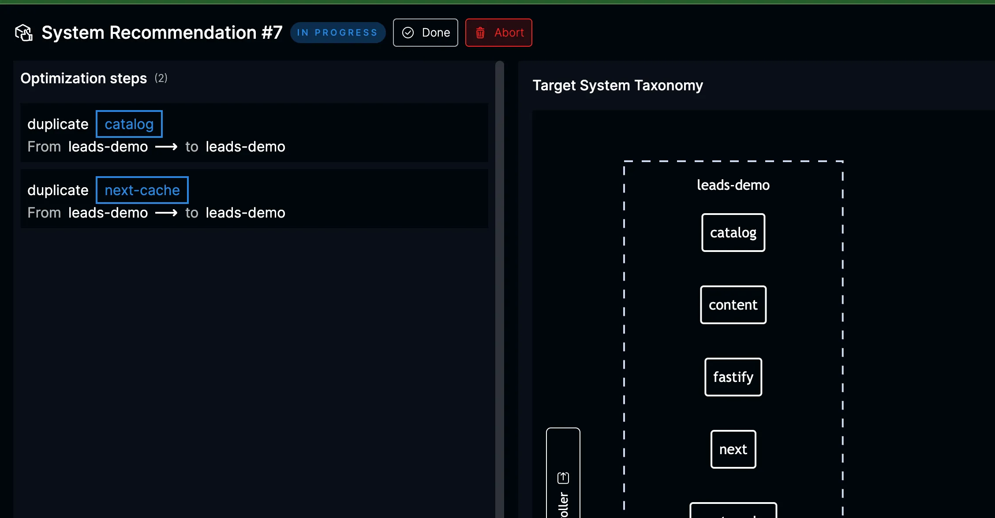Image resolution: width=995 pixels, height=518 pixels.
Task: Click the checkmark icon in the Done button
Action: 408,33
